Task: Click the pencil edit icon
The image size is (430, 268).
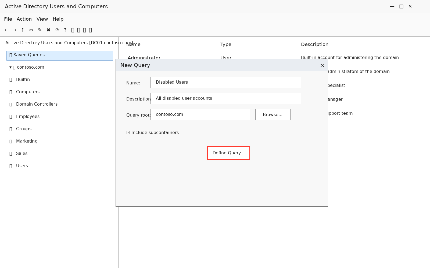Action: [x=40, y=30]
